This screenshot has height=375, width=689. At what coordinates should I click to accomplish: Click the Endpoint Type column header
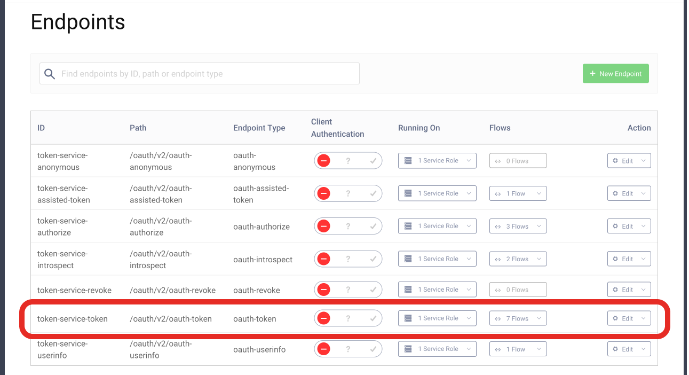pyautogui.click(x=259, y=128)
